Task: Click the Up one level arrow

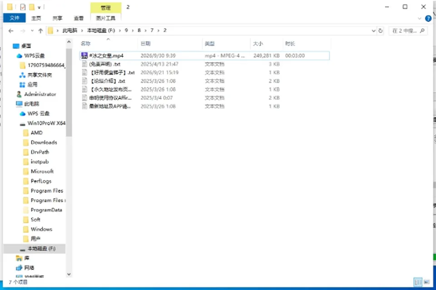Action: [40, 31]
